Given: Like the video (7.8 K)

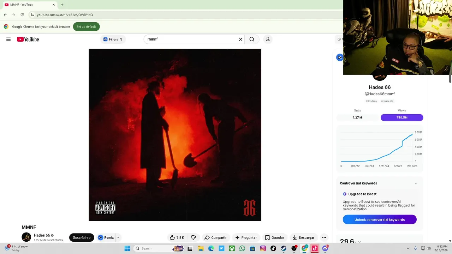Looking at the screenshot, I should click(177, 237).
